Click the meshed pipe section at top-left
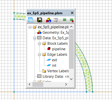Image resolution: width=112 pixels, height=100 pixels. [20, 16]
